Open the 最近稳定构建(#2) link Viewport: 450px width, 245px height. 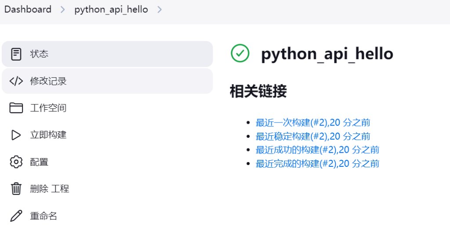[313, 136]
